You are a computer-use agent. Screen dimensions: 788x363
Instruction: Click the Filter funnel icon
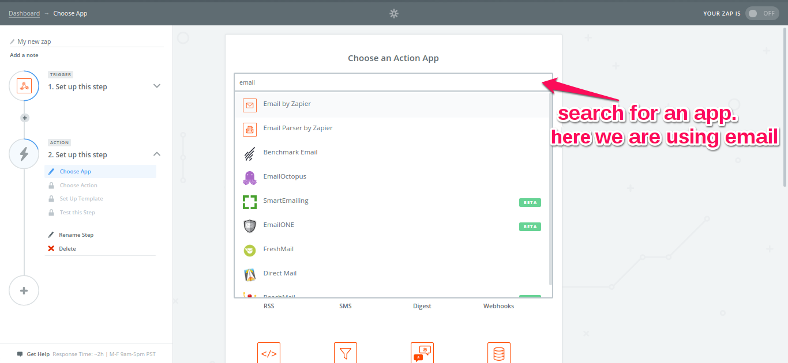pos(346,353)
